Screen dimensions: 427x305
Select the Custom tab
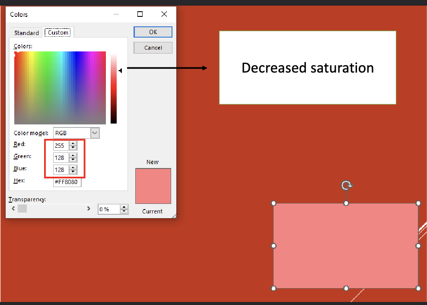[58, 32]
